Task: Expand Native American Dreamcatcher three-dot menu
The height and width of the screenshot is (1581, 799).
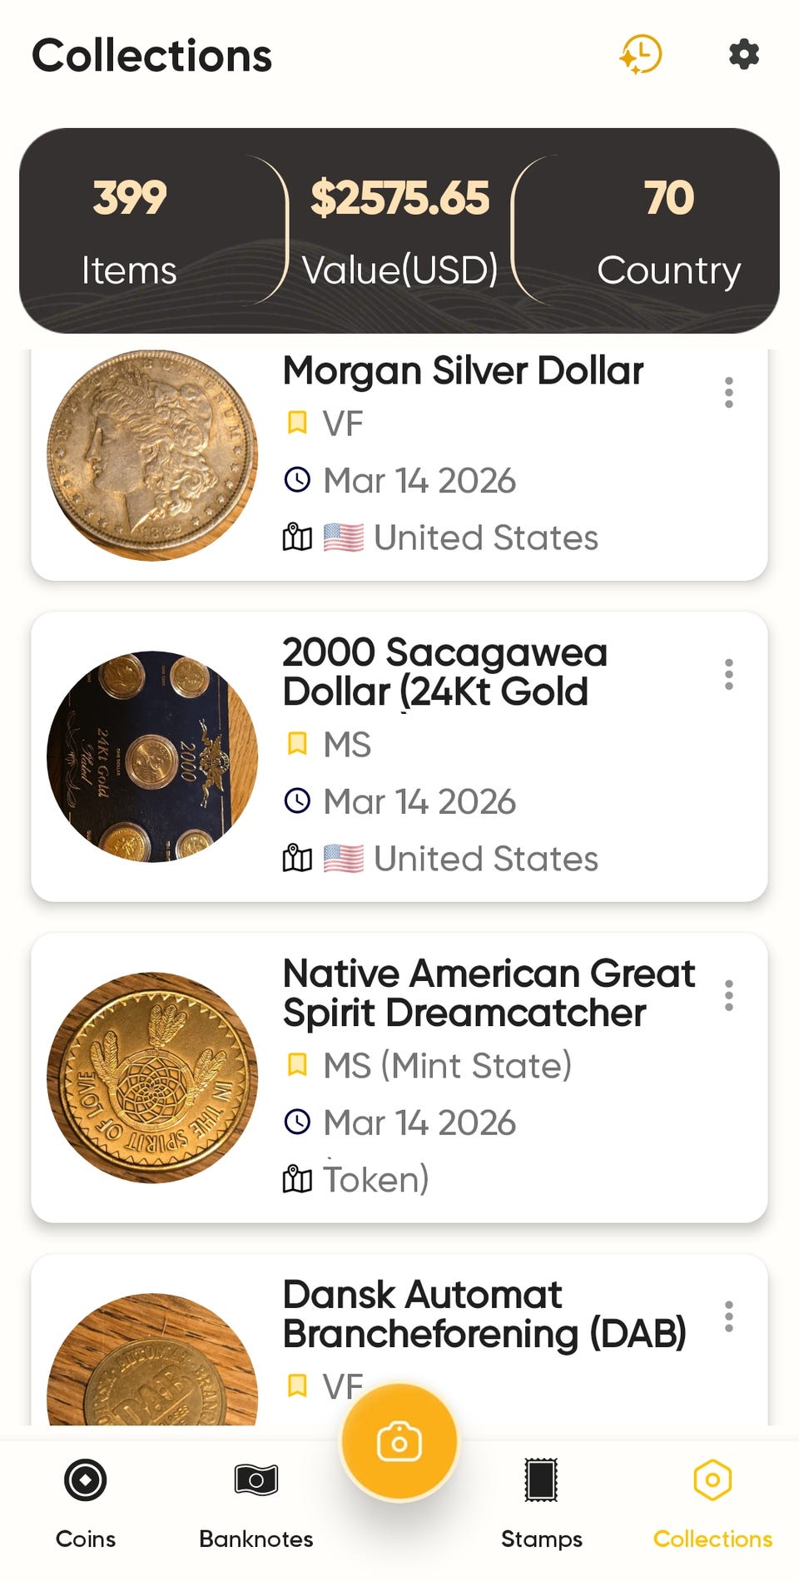Action: coord(729,995)
